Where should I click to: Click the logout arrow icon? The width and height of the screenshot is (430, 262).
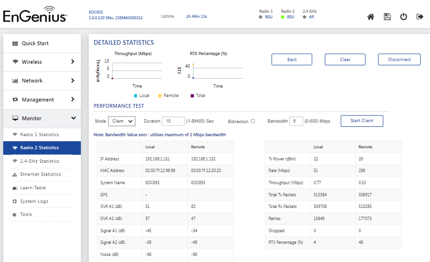[x=420, y=17]
